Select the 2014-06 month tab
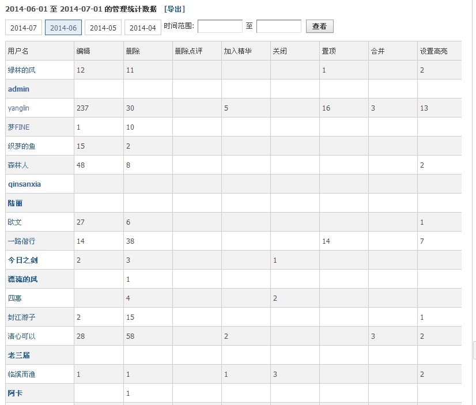The width and height of the screenshot is (476, 405). click(x=63, y=28)
